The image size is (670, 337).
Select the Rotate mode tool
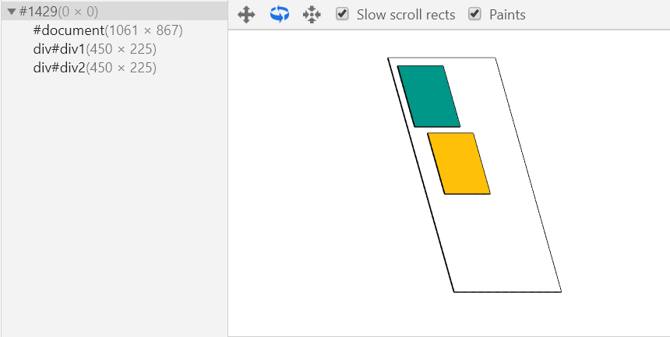(x=279, y=15)
